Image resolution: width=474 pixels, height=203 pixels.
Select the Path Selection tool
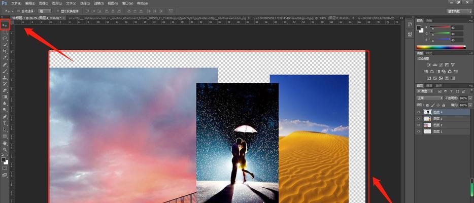5,129
